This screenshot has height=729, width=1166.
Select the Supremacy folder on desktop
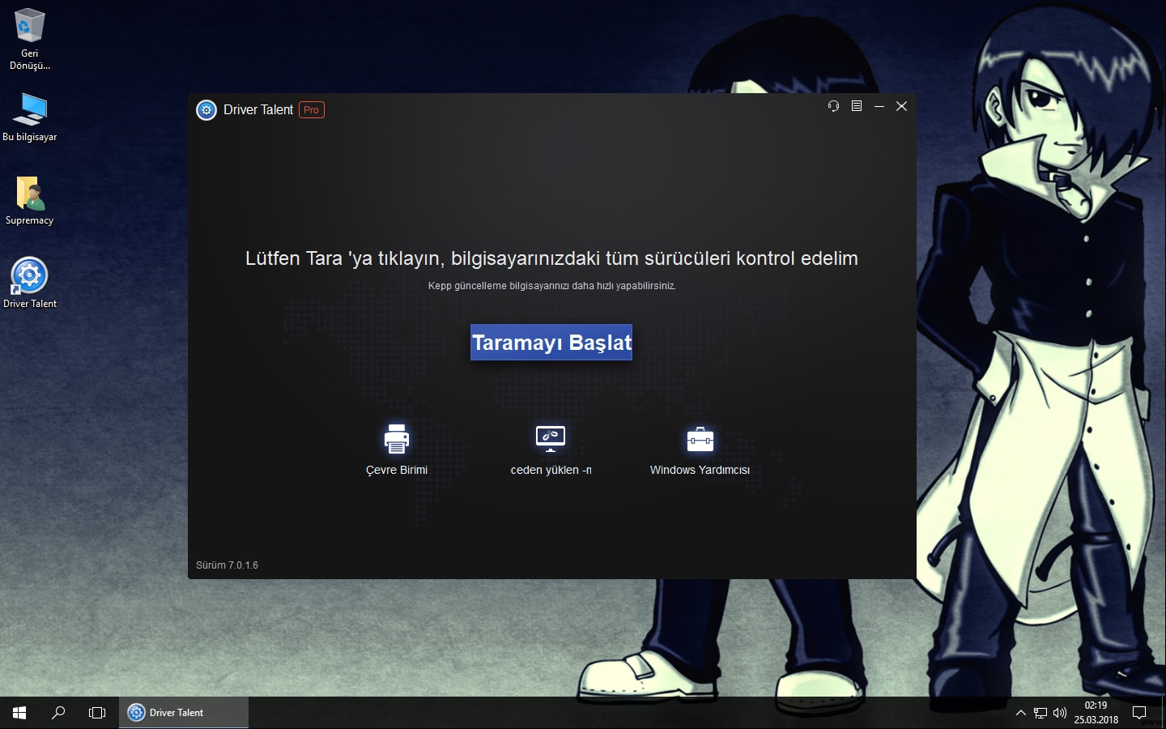(x=30, y=201)
